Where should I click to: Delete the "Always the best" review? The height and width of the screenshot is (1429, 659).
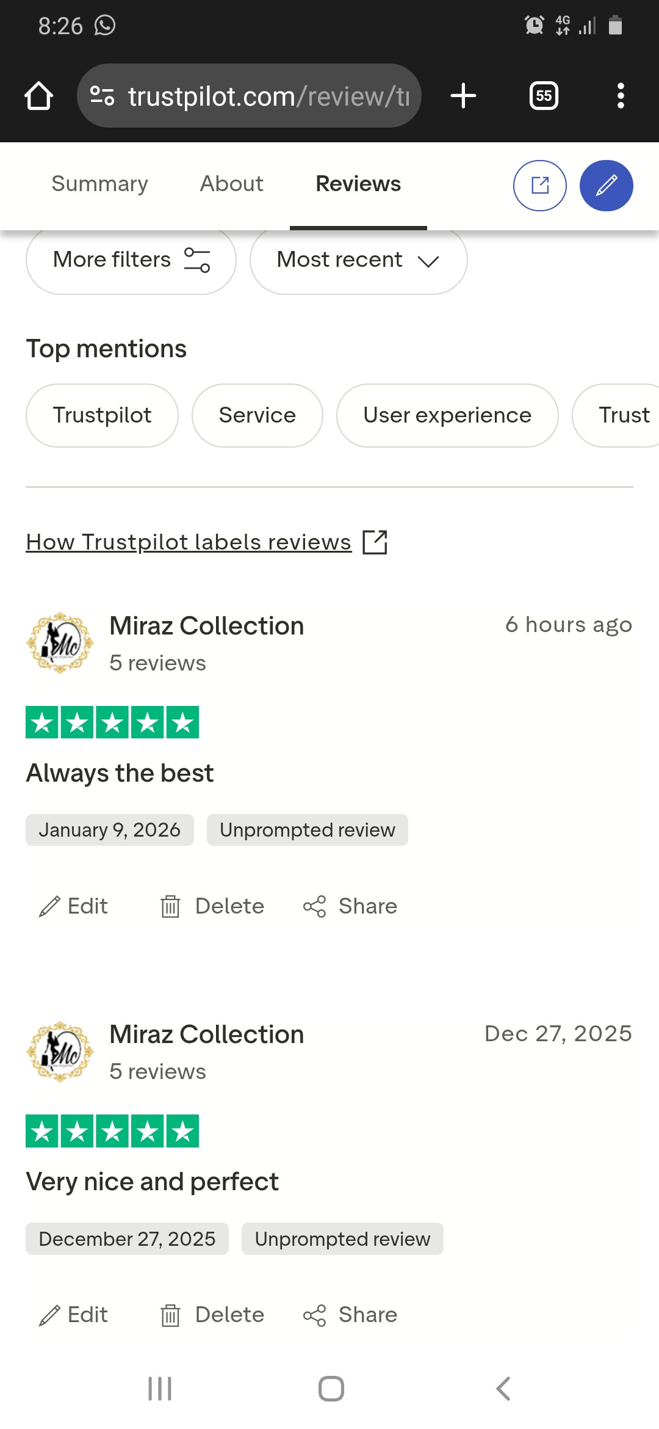[x=212, y=906]
